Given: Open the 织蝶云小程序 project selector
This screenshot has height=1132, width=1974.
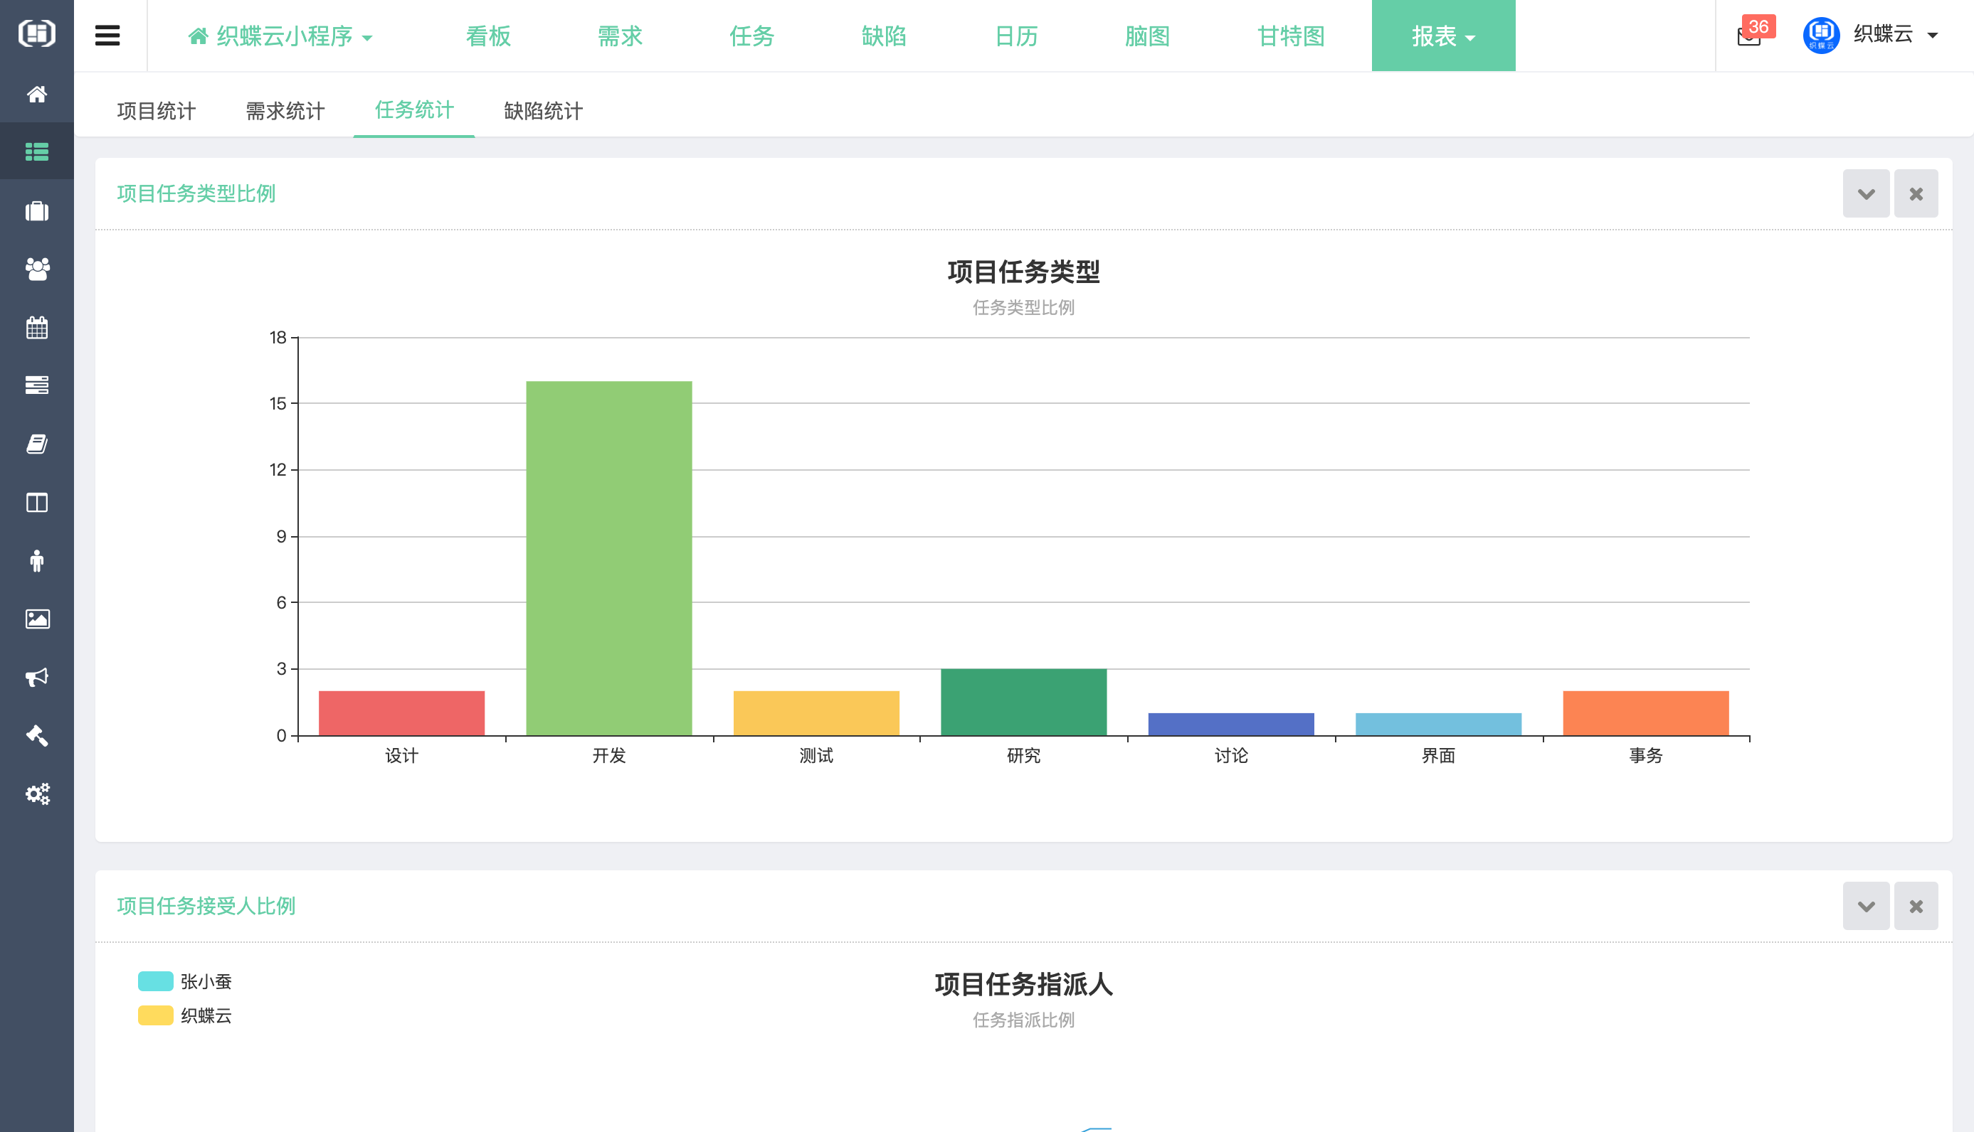Looking at the screenshot, I should coord(281,36).
